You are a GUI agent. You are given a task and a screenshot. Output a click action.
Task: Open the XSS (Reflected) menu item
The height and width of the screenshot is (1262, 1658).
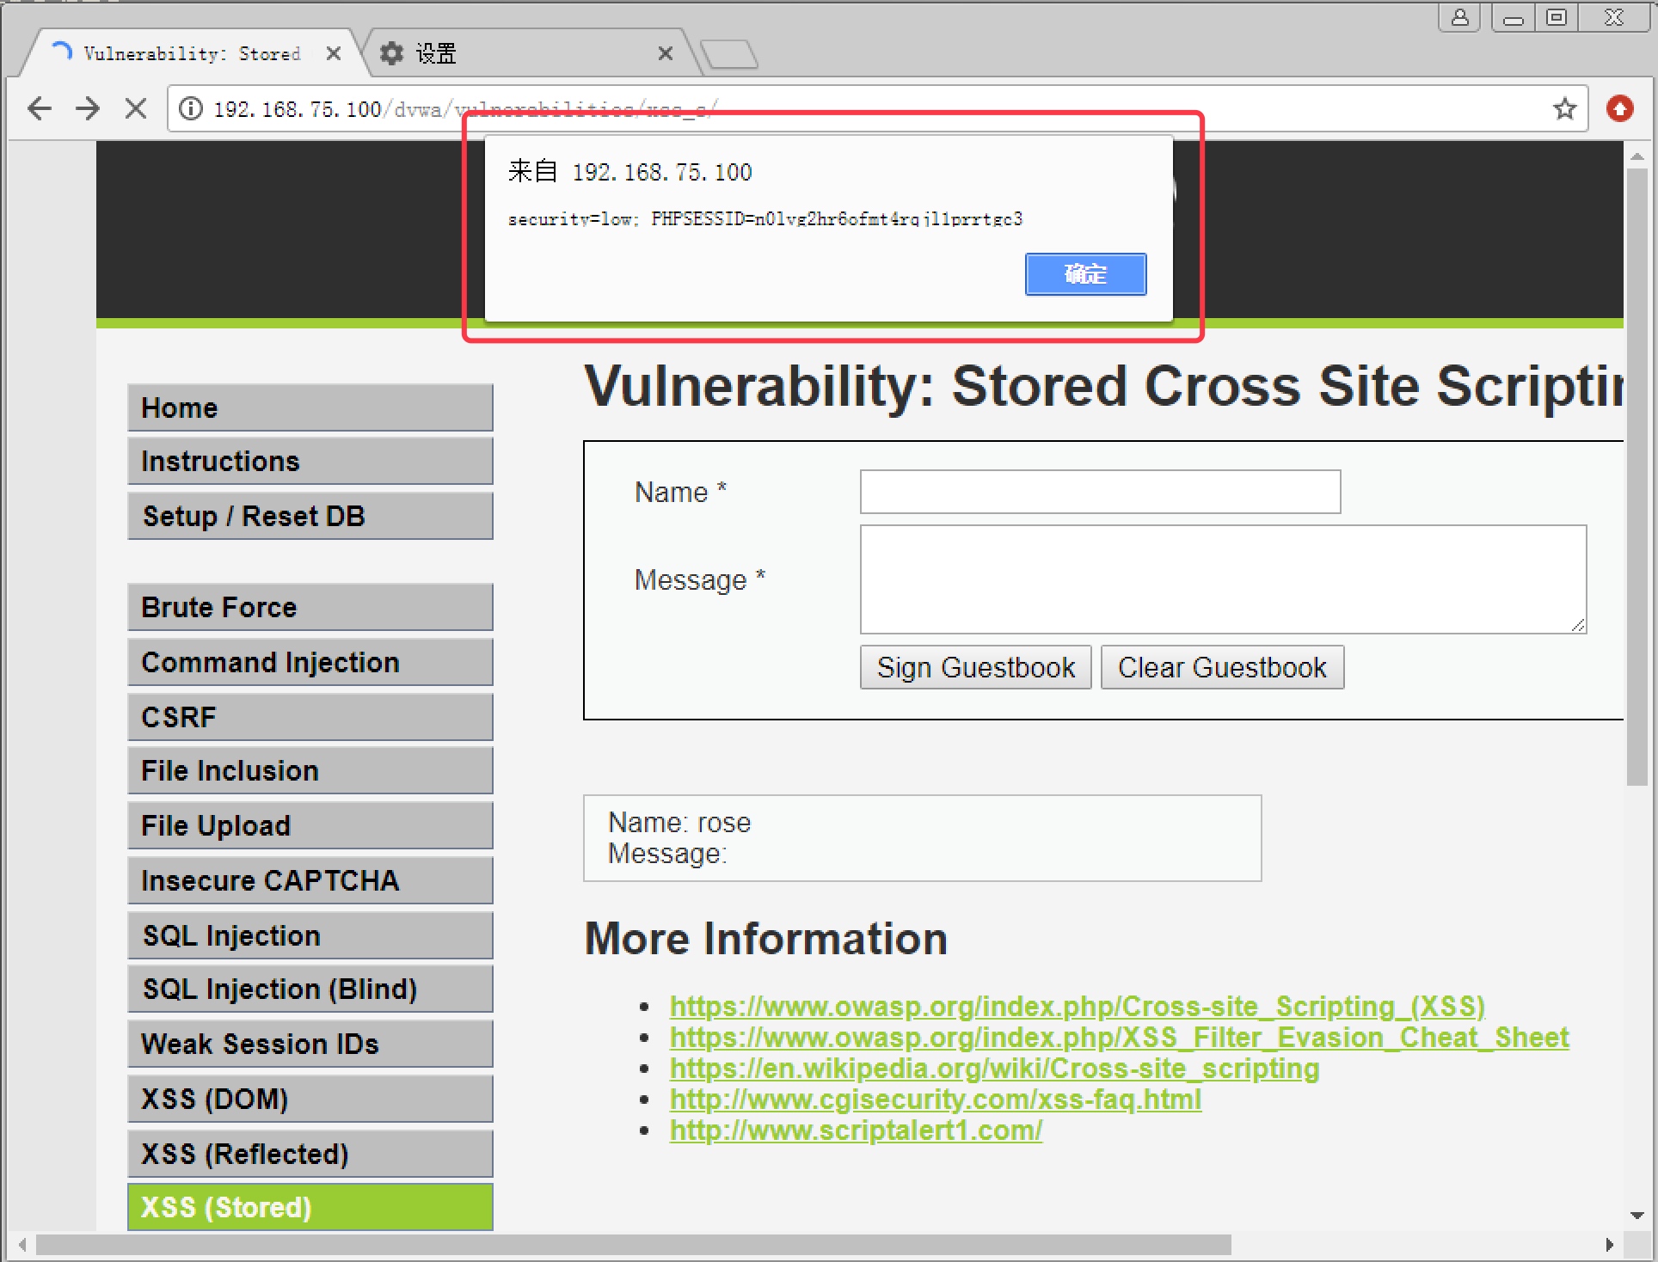tap(310, 1154)
